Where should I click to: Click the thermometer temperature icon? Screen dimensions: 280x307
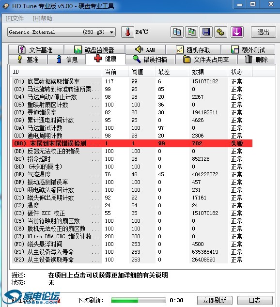tap(127, 32)
